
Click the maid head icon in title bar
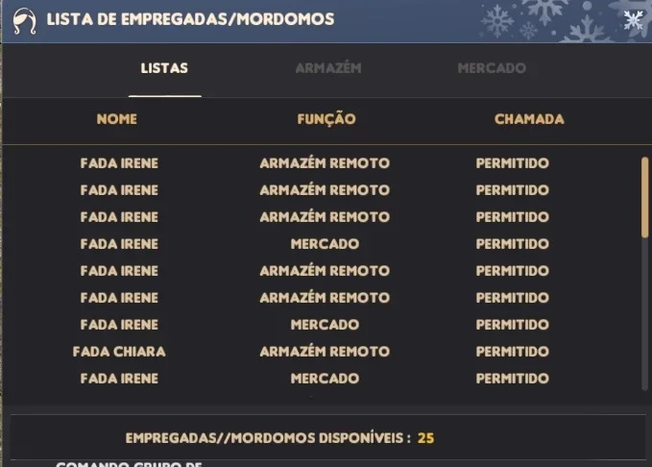click(x=24, y=20)
